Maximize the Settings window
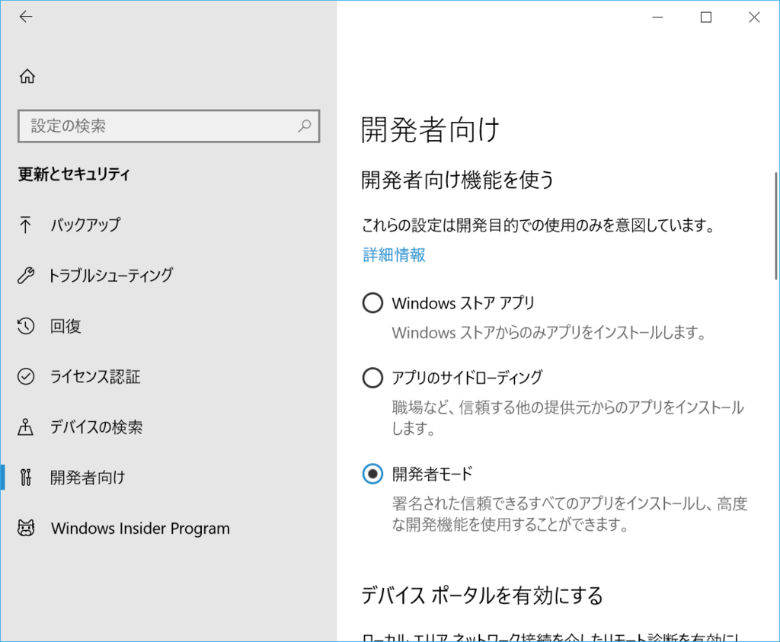The height and width of the screenshot is (642, 780). tap(706, 18)
